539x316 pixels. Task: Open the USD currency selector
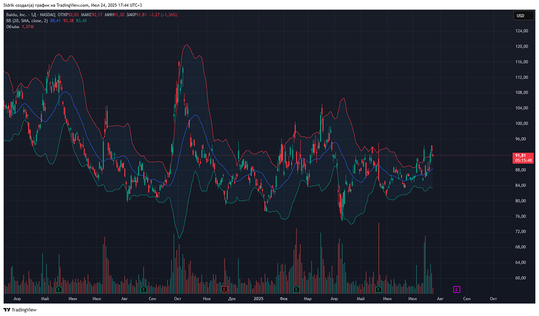[x=523, y=16]
